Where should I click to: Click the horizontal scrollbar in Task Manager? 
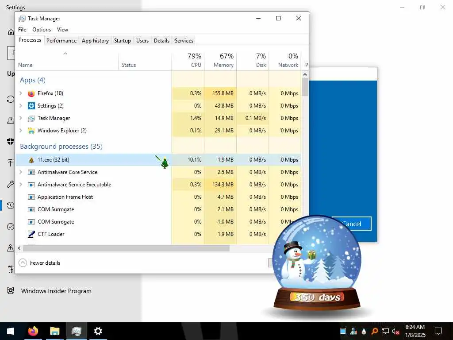point(127,248)
